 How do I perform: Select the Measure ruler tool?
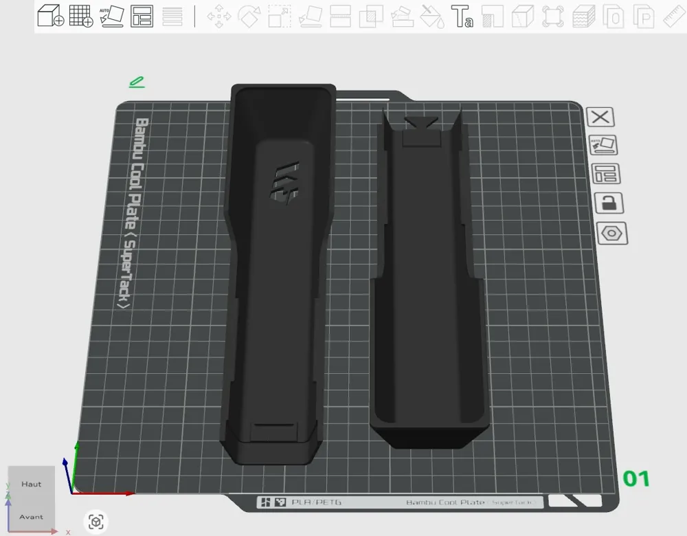(x=674, y=16)
